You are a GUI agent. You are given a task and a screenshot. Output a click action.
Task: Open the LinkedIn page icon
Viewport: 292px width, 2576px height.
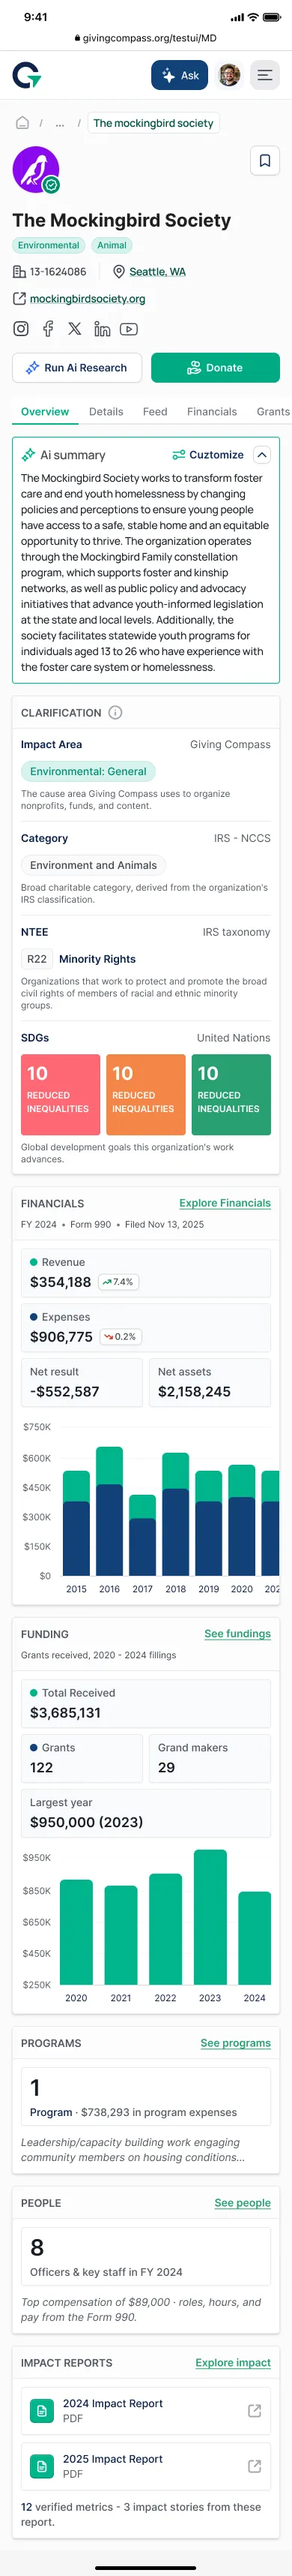(102, 329)
